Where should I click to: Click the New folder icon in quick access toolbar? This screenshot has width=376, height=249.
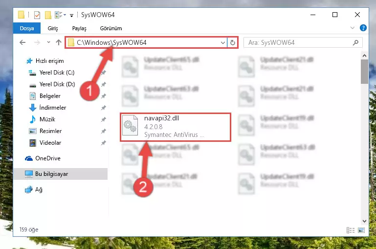48,15
